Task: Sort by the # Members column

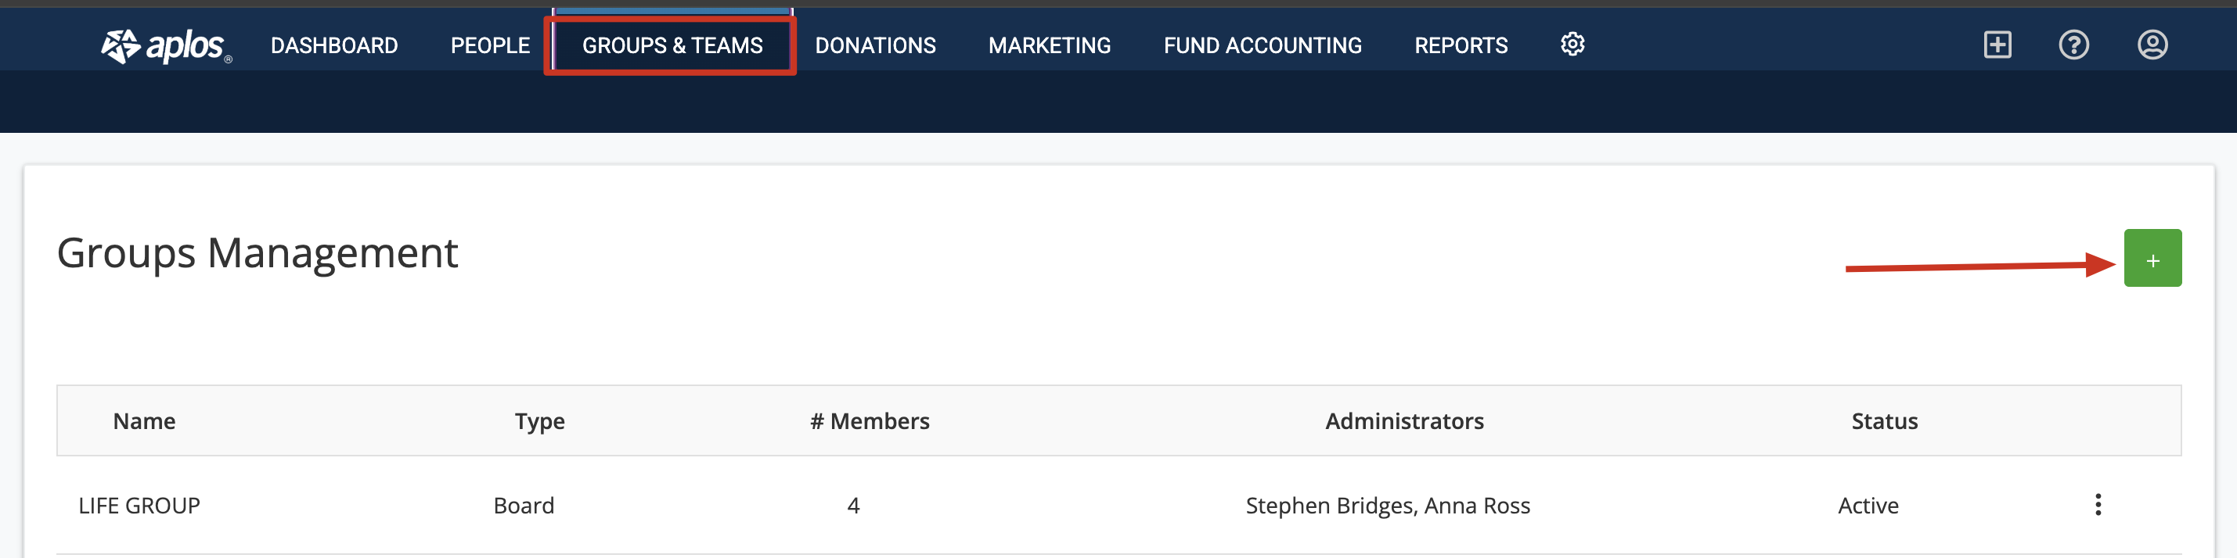Action: pyautogui.click(x=870, y=421)
